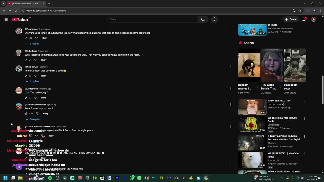Open the YouTube guide hamburger menu

pyautogui.click(x=6, y=19)
